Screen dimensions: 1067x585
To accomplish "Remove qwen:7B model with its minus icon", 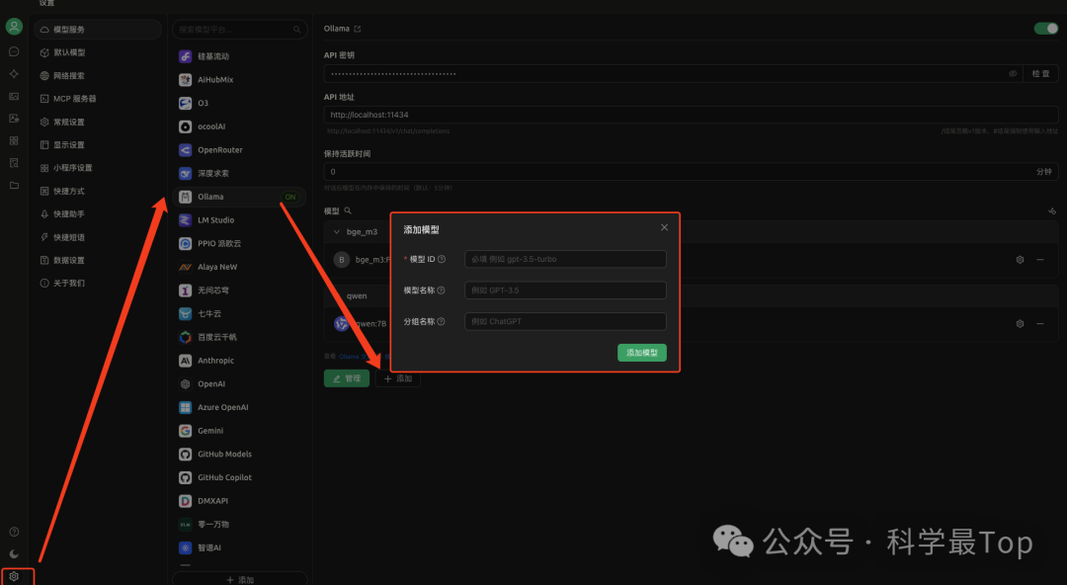I will (x=1039, y=323).
